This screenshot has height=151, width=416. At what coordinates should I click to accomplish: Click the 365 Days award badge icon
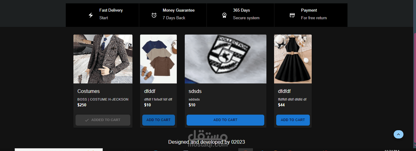click(224, 15)
